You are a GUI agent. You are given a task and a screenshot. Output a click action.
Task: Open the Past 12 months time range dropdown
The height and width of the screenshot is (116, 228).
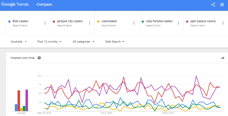[49, 42]
